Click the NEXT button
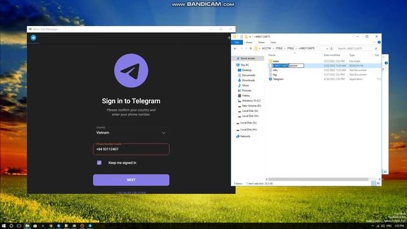 (x=131, y=179)
